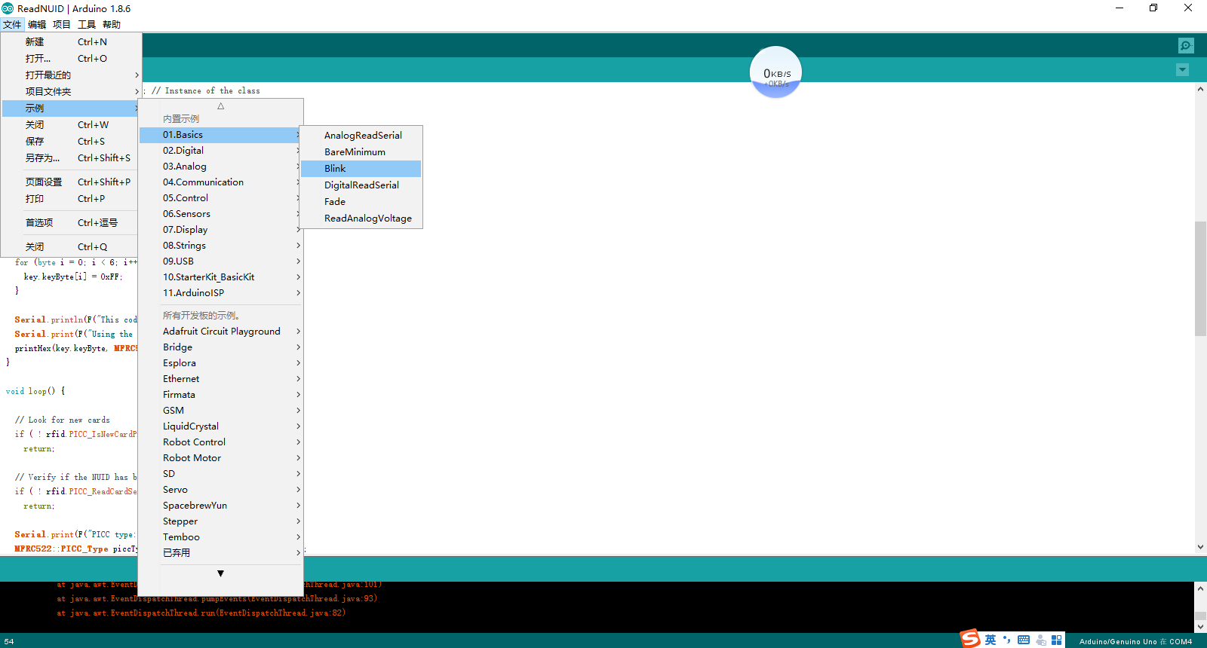1207x648 pixels.
Task: Click the Sogou user account icon
Action: (1040, 640)
